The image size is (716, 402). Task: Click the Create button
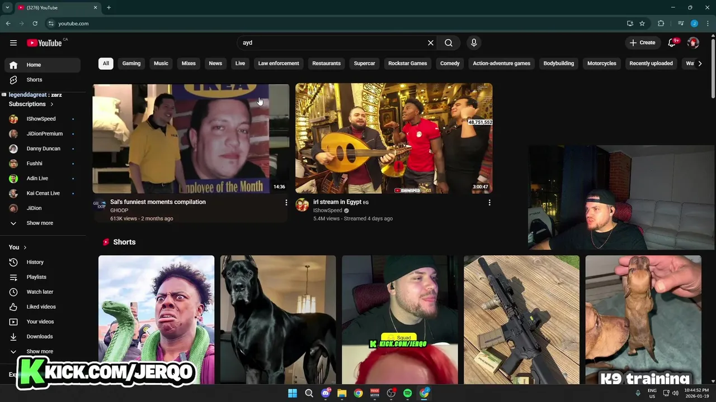click(642, 43)
